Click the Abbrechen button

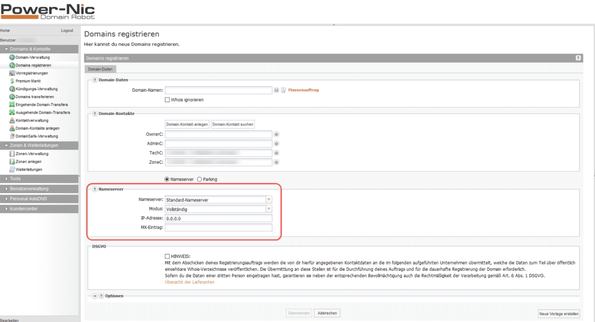(327, 313)
